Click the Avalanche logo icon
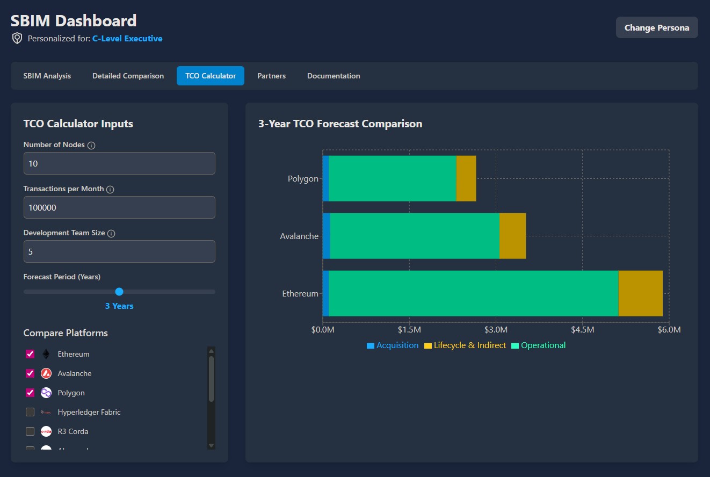The width and height of the screenshot is (710, 477). click(x=46, y=373)
